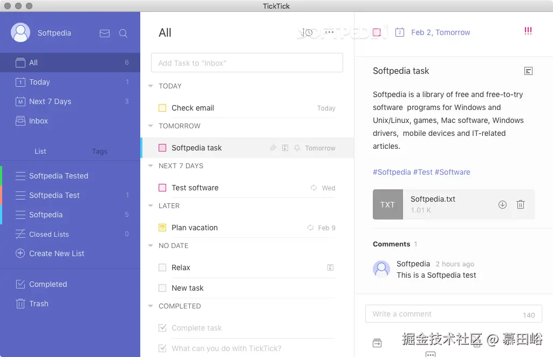Uncheck What can you do with TickTick
553x357 pixels.
pyautogui.click(x=162, y=348)
